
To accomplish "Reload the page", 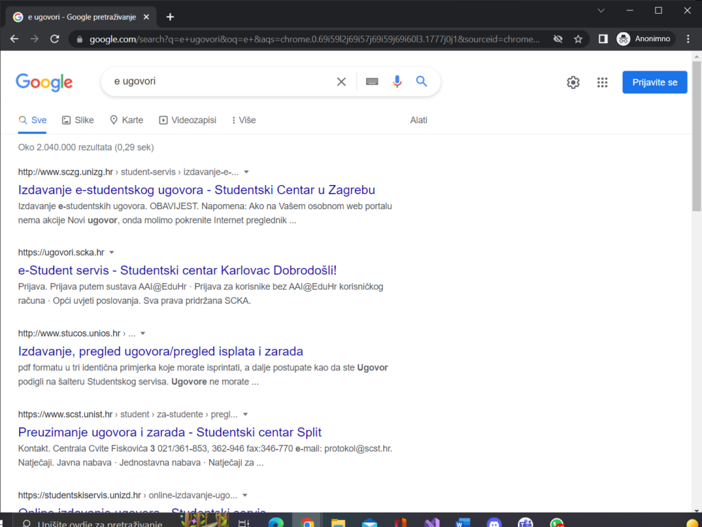I will (x=55, y=39).
